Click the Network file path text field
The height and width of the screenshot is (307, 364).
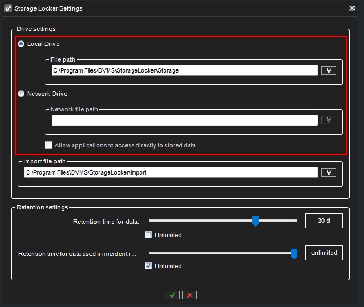[x=183, y=120]
